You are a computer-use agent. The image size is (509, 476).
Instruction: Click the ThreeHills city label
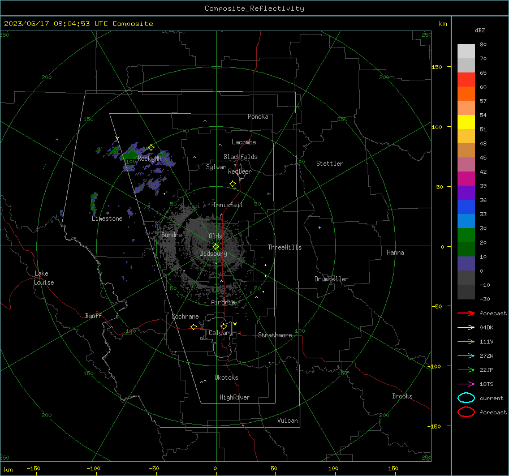click(284, 247)
